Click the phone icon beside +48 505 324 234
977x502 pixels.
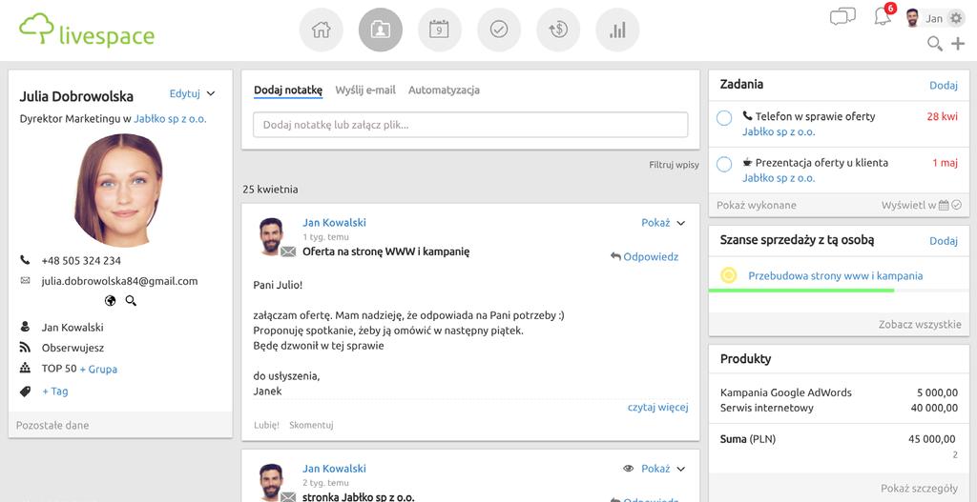click(25, 260)
